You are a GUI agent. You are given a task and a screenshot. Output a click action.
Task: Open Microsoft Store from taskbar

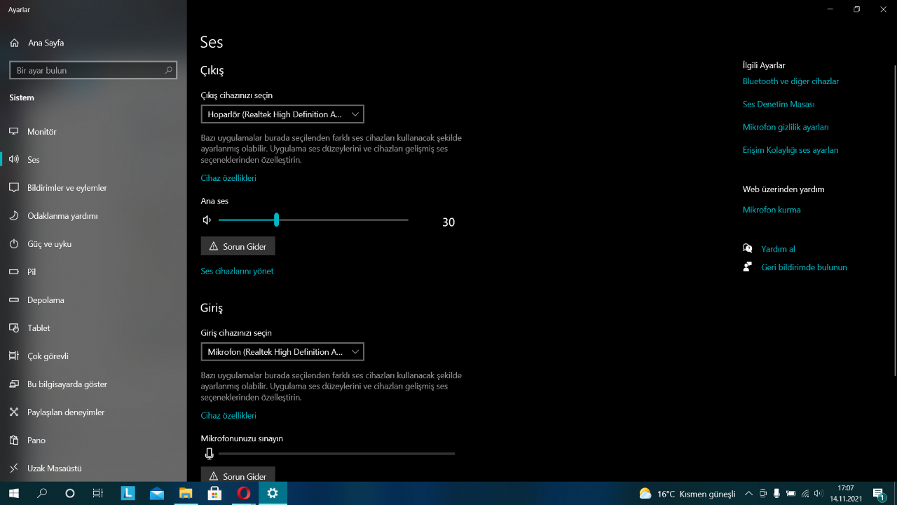pos(214,493)
